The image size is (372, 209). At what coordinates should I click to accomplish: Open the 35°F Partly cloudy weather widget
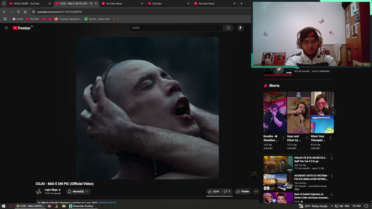point(313,206)
